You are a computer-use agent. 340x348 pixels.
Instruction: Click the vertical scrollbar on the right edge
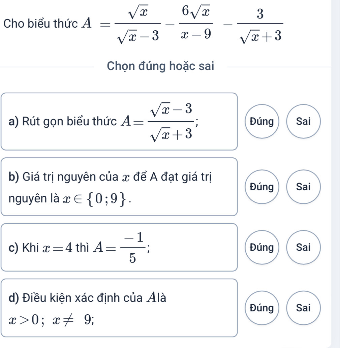point(336,168)
